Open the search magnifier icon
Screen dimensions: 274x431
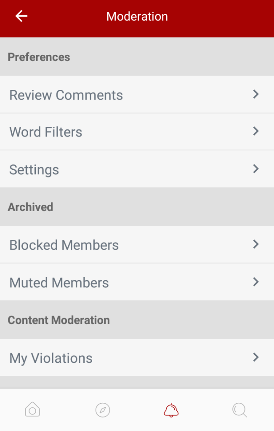pos(239,410)
